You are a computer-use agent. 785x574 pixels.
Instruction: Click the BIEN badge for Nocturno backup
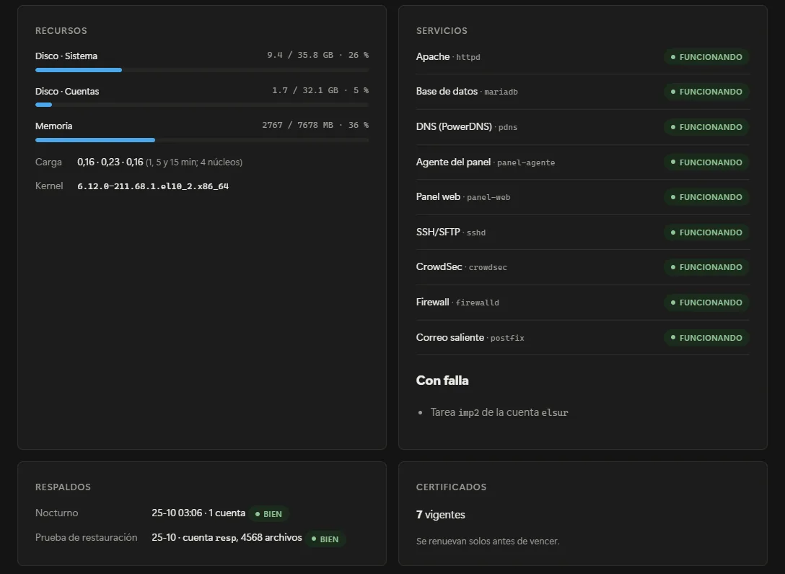click(268, 514)
